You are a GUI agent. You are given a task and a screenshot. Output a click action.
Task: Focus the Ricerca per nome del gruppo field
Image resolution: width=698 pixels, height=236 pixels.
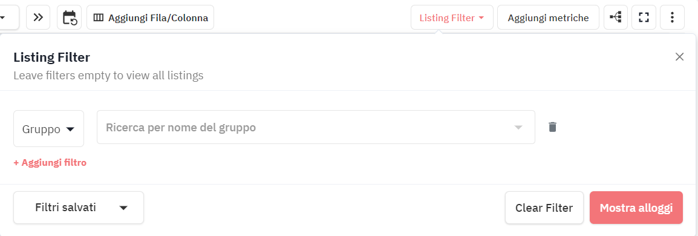click(x=316, y=127)
